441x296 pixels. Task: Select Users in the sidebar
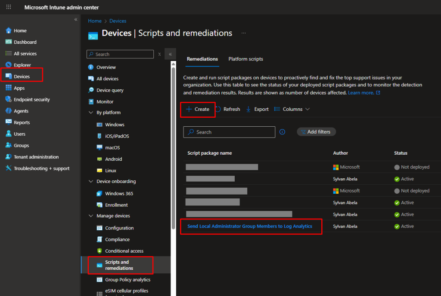pos(20,134)
